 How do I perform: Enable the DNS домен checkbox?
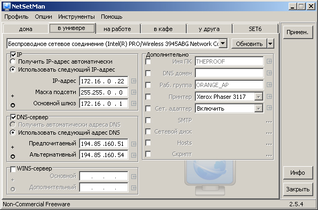click(148, 73)
